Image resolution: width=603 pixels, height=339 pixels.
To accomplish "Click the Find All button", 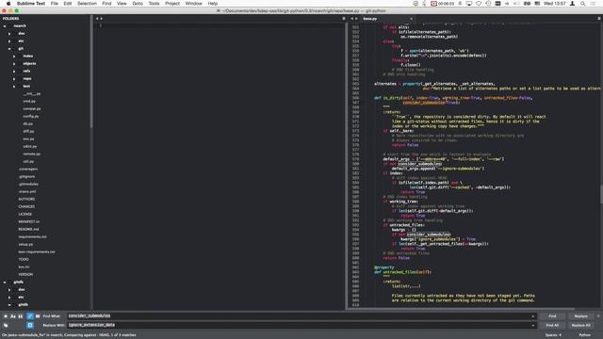I will (552, 325).
